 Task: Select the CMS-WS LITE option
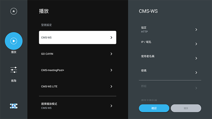point(78,86)
